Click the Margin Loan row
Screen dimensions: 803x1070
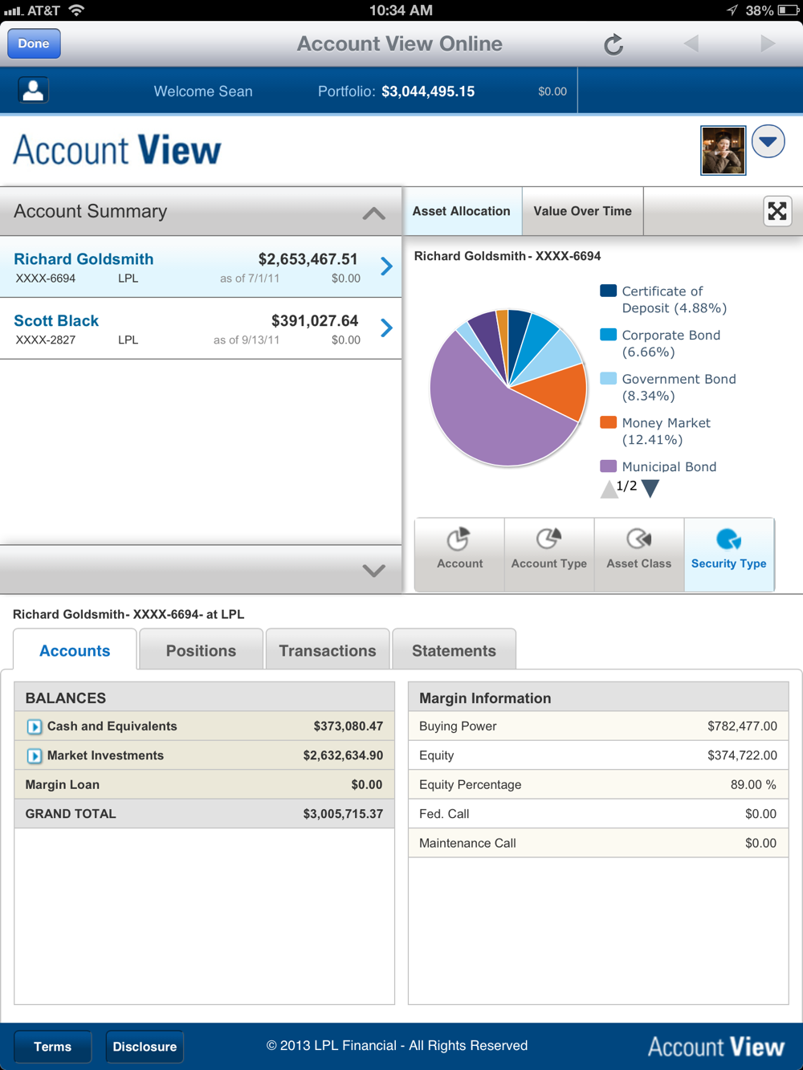point(204,785)
